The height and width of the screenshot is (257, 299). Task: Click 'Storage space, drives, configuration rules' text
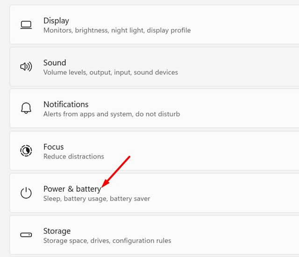[107, 241]
